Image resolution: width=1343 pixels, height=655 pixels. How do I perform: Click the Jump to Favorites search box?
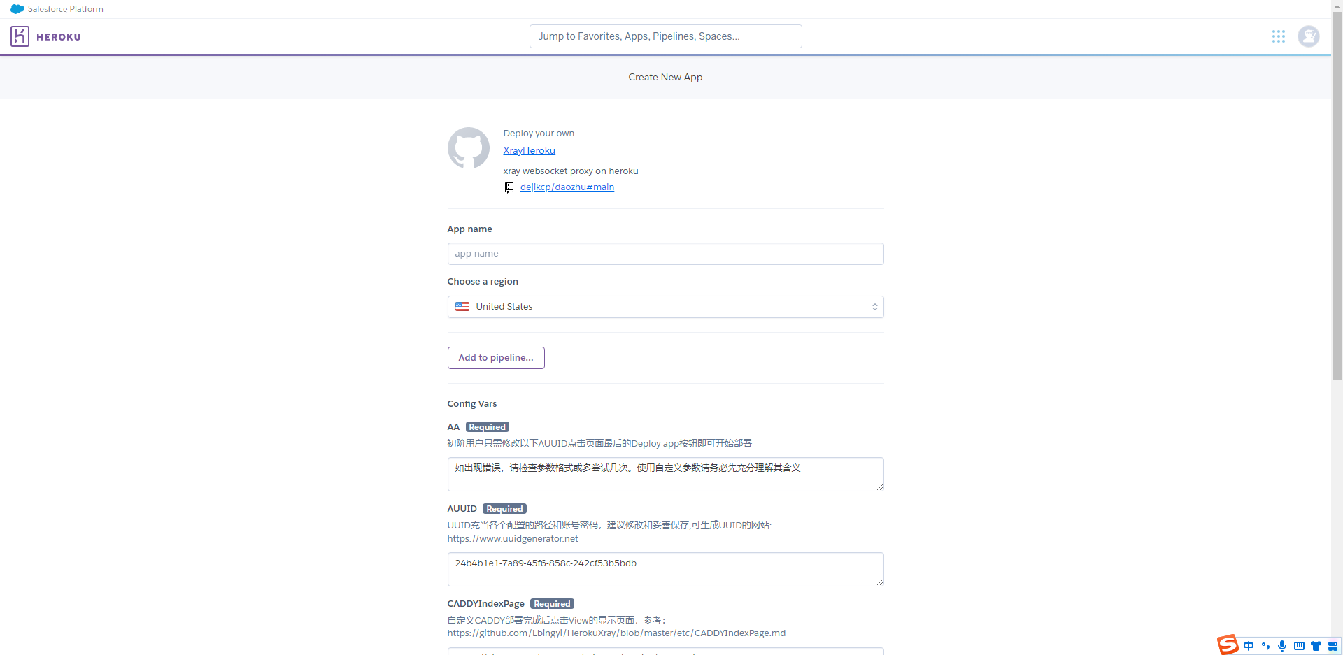coord(665,36)
